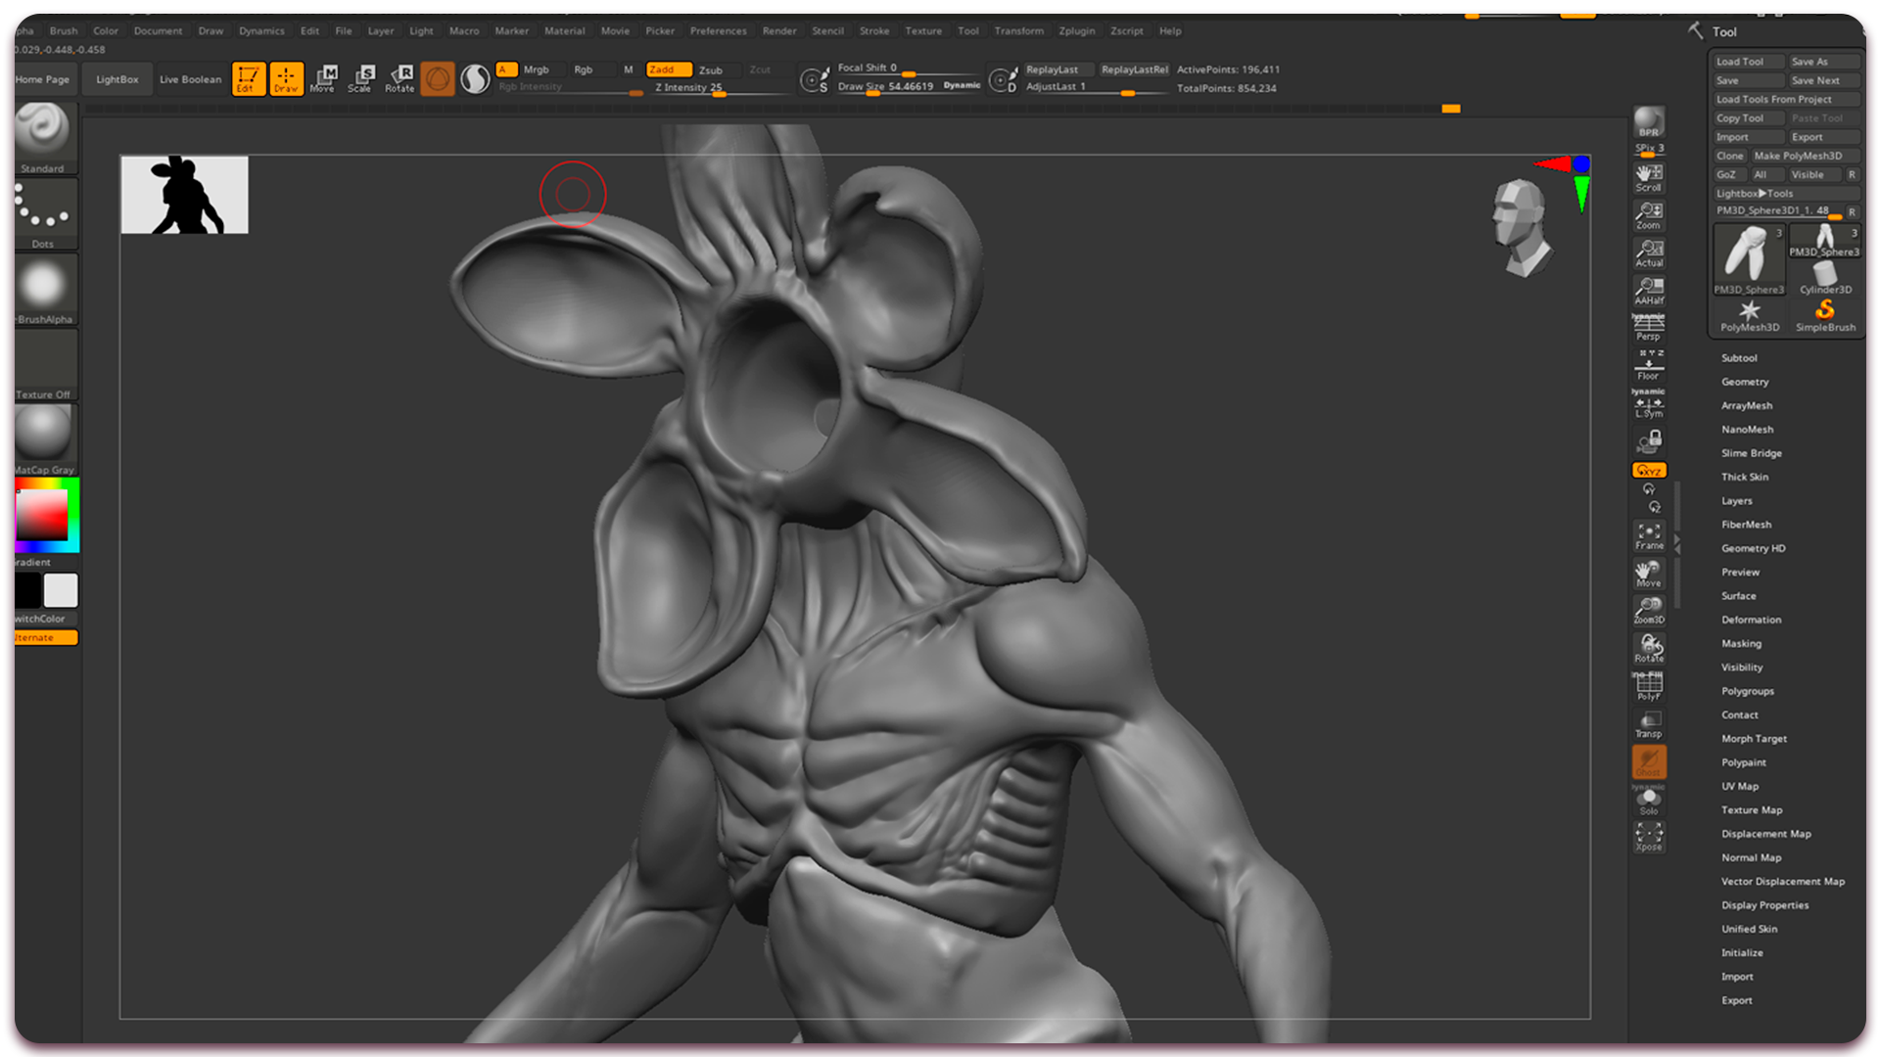Show the Floor grid icon
This screenshot has height=1057, width=1880.
(1649, 367)
